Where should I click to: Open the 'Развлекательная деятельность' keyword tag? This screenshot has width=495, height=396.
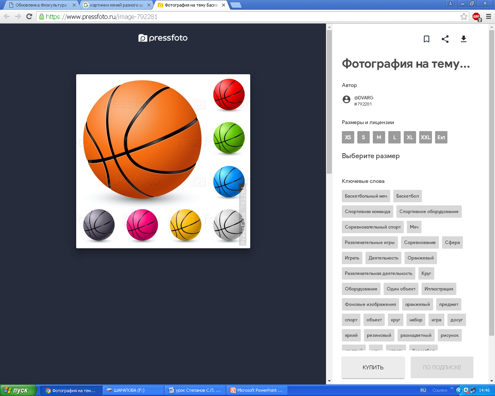(x=379, y=273)
